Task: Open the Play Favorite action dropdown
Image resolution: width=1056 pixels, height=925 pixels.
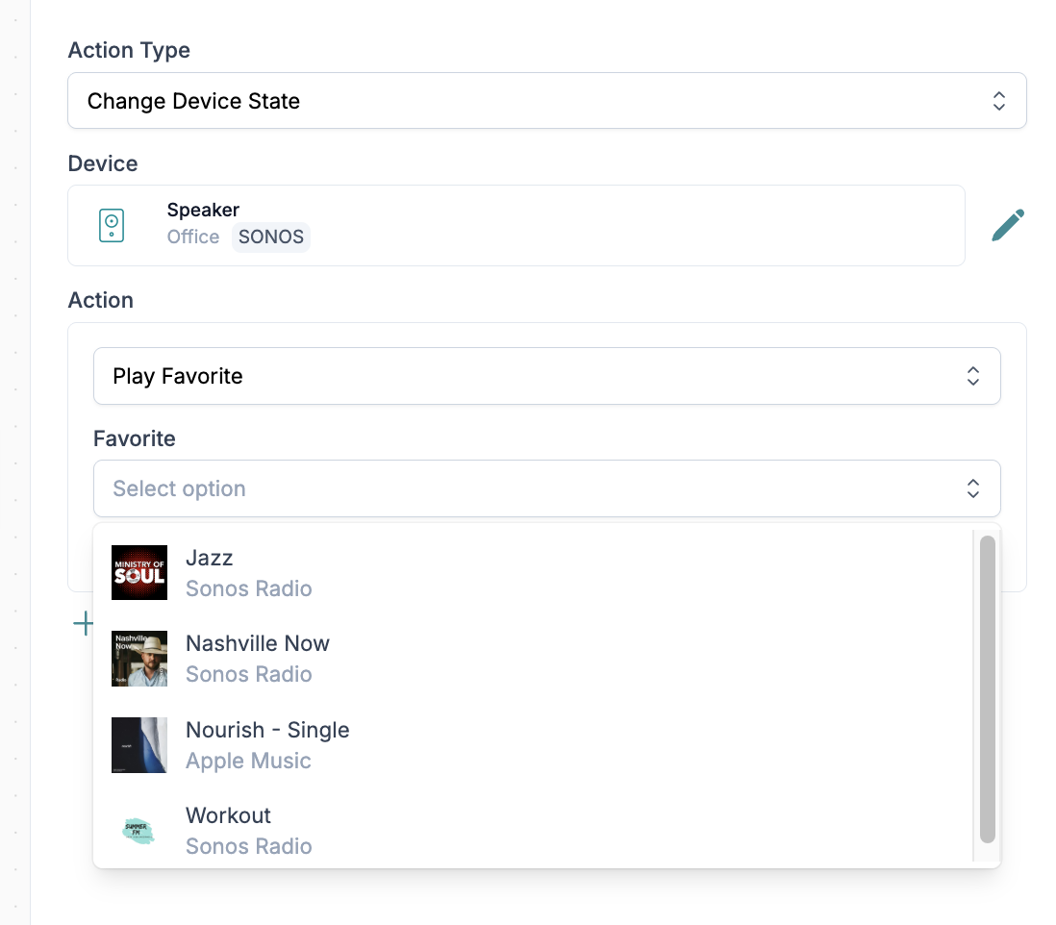Action: pyautogui.click(x=547, y=376)
